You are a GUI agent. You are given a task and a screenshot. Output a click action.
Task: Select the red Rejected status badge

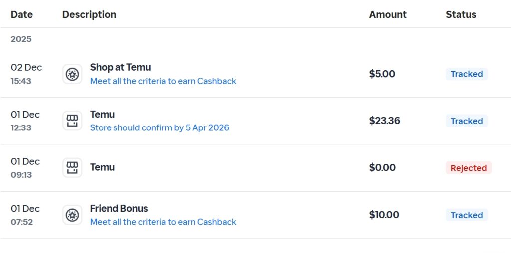point(468,168)
